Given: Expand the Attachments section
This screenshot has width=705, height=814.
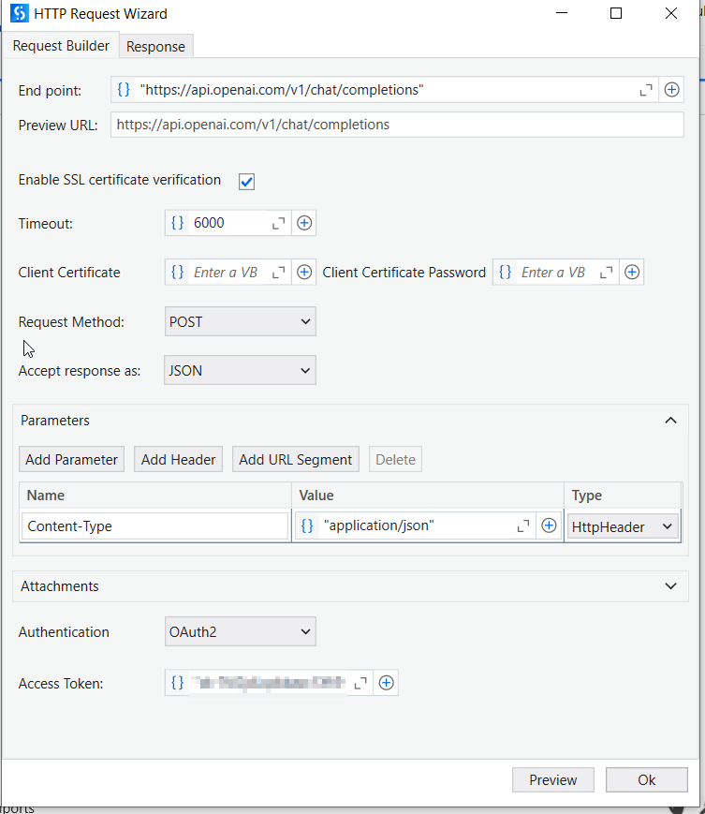Looking at the screenshot, I should click(670, 586).
